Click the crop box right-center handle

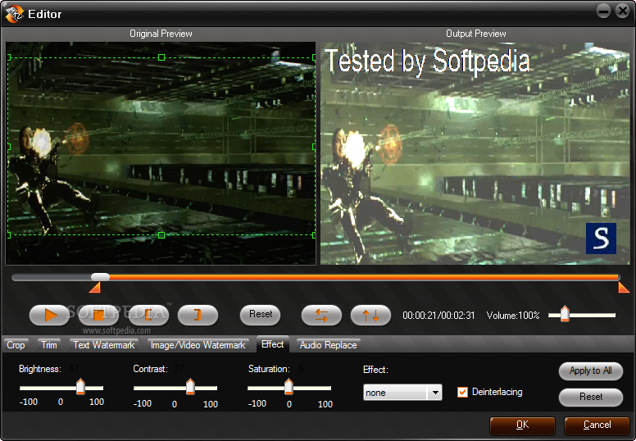point(314,147)
